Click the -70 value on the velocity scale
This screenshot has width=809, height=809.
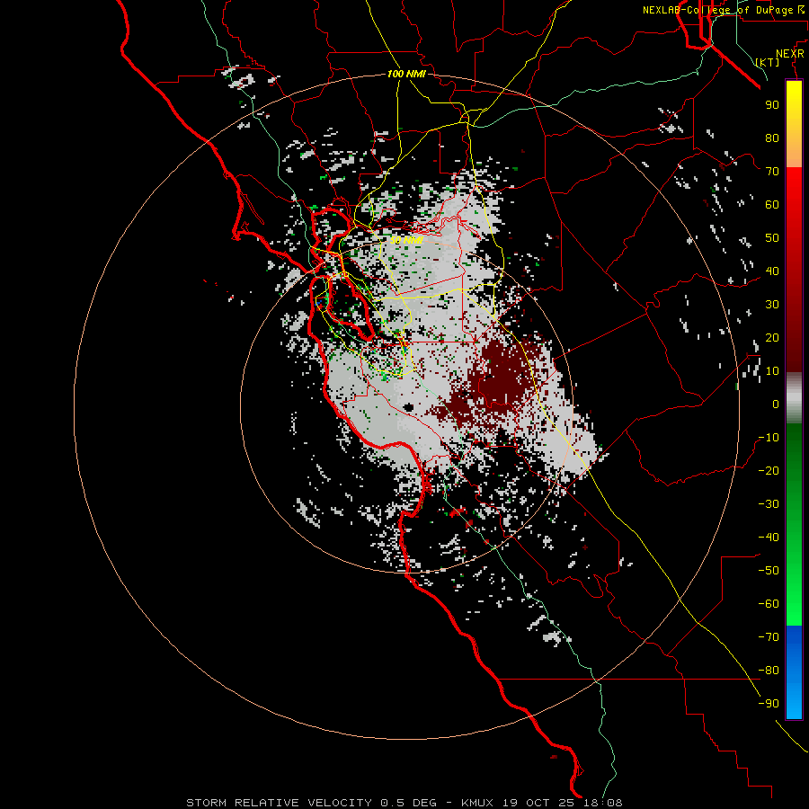coord(769,637)
